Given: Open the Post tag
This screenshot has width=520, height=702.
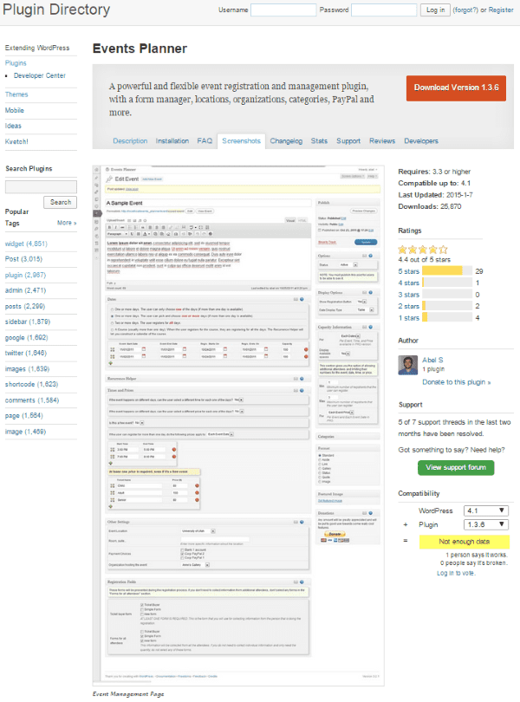Looking at the screenshot, I should click(23, 259).
